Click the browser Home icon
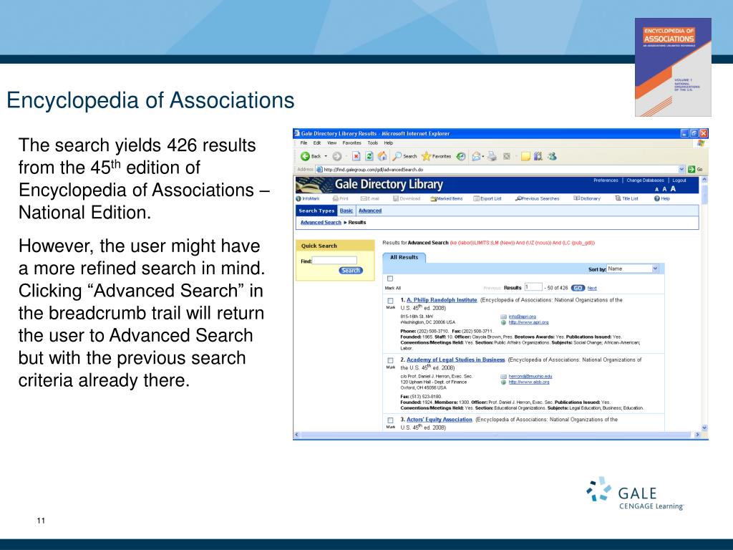The image size is (733, 550). (x=382, y=156)
